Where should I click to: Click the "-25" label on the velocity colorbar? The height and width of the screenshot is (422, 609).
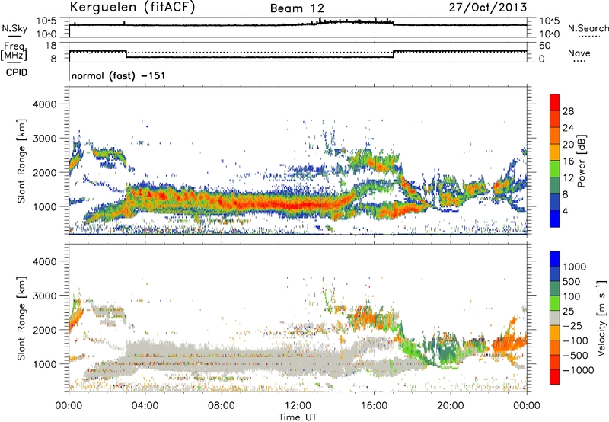[x=572, y=326]
